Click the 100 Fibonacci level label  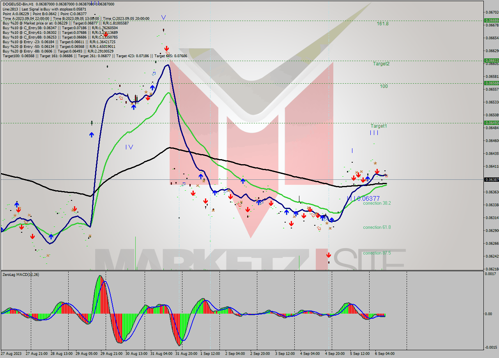click(384, 86)
